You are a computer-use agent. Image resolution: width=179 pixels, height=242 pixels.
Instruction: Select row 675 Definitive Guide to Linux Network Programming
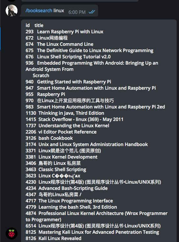point(89,50)
